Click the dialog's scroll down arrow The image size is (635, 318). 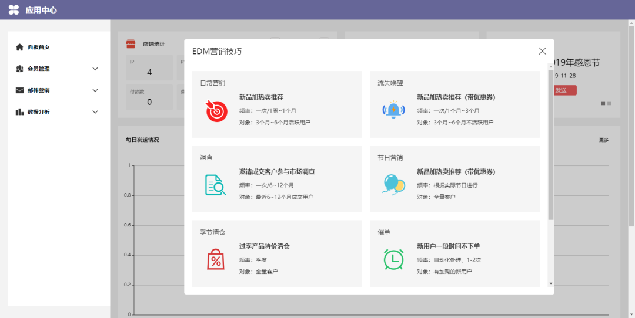[551, 283]
